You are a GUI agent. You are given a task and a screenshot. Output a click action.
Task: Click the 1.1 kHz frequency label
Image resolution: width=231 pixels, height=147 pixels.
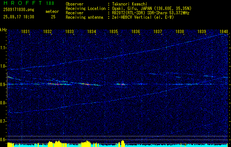(3, 48)
